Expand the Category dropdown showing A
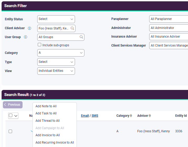The width and height of the screenshot is (188, 147). tap(61, 53)
